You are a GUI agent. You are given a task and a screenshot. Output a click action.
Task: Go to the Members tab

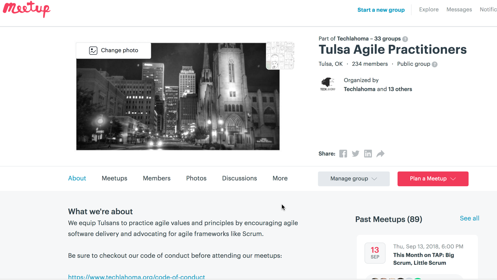click(156, 178)
